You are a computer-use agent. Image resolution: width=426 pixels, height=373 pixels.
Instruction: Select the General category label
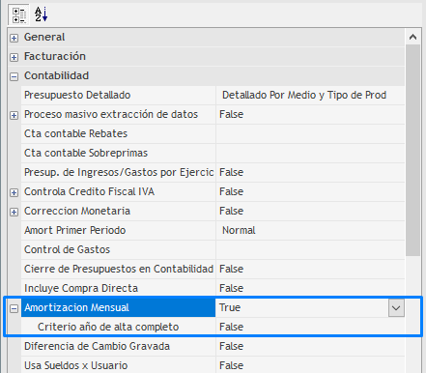44,37
